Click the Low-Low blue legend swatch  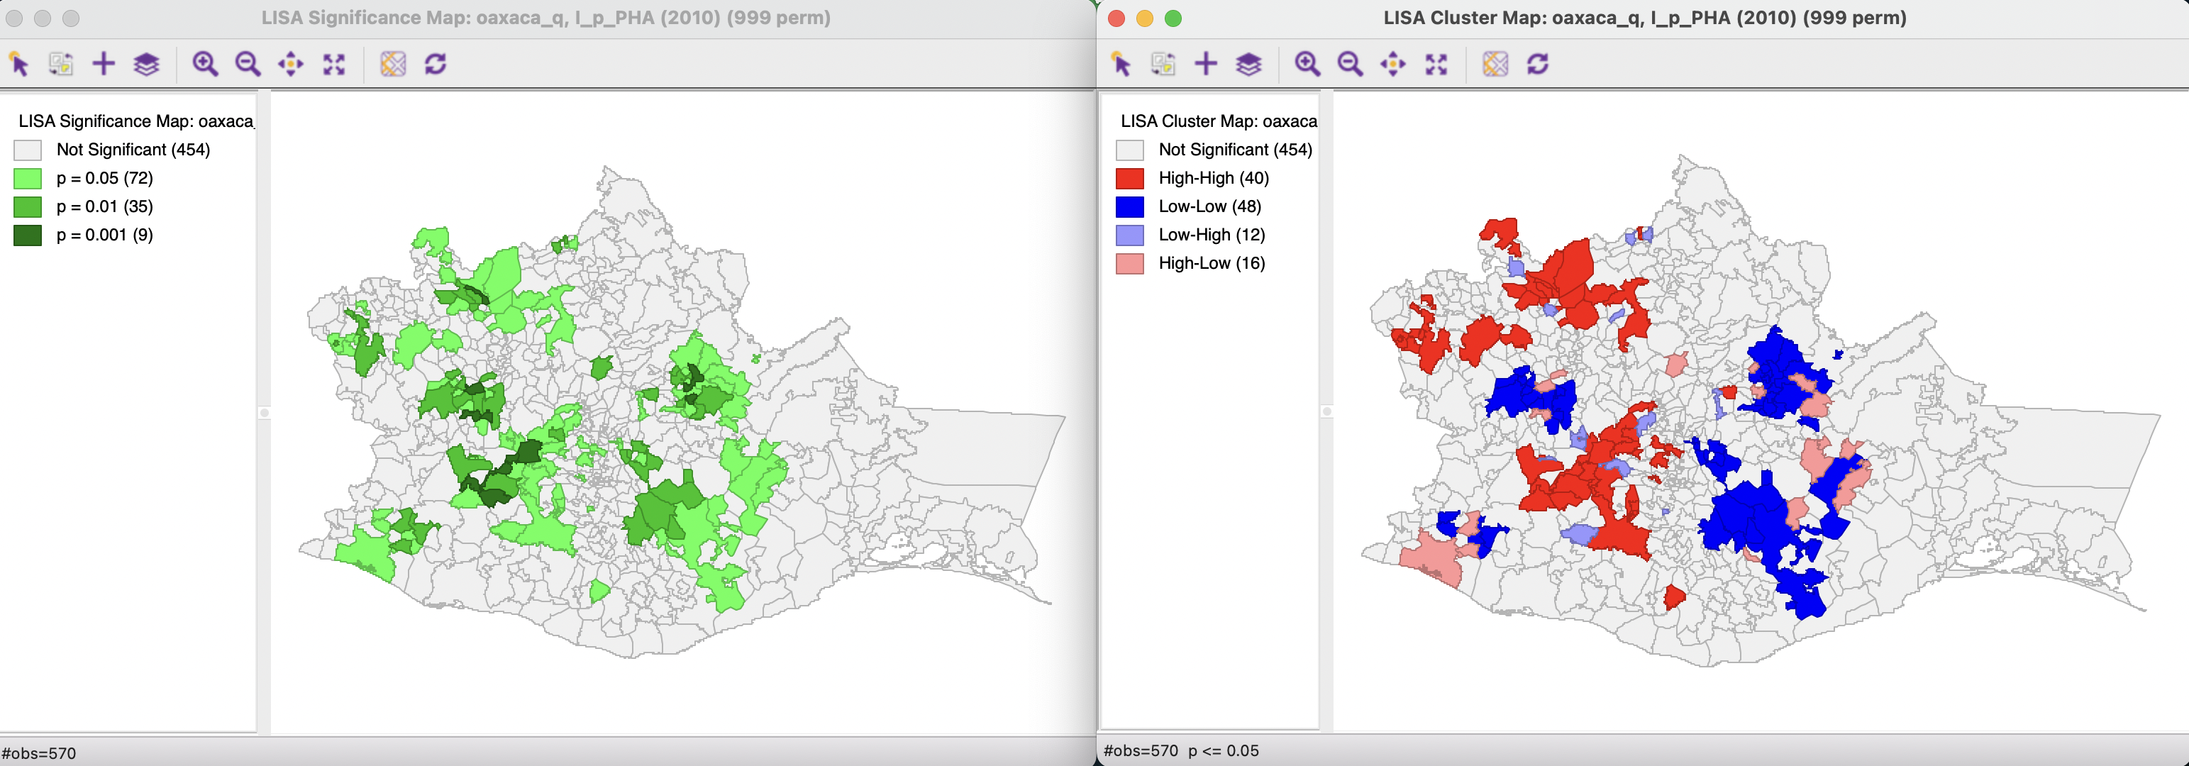(1130, 207)
